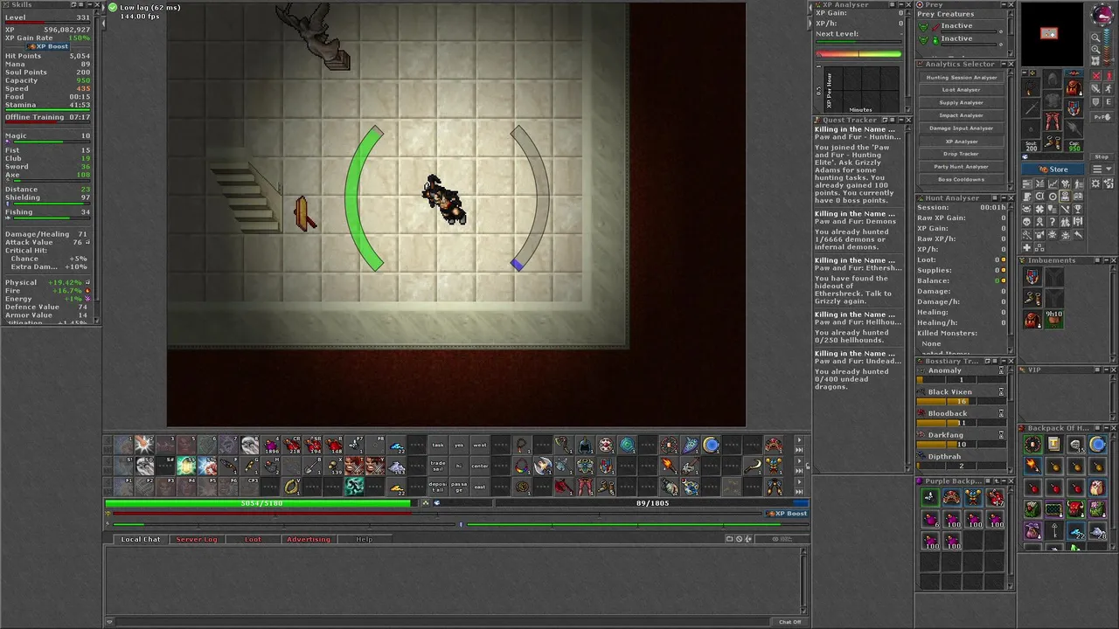Click the amulet equipment slot

tap(1031, 87)
